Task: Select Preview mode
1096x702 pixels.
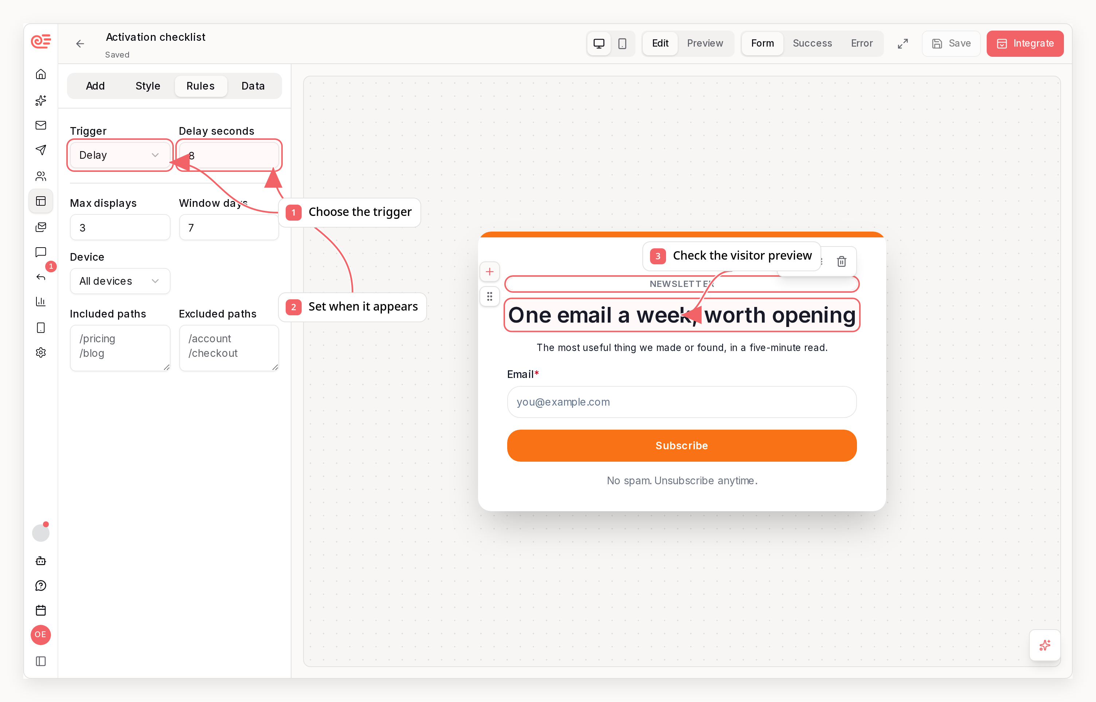Action: point(705,43)
